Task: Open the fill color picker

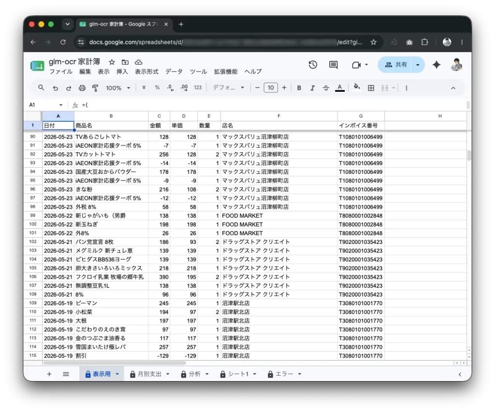Action: tap(357, 87)
